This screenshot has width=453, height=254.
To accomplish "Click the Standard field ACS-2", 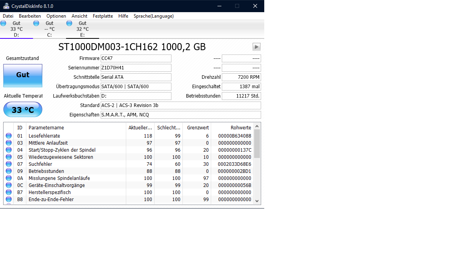I will (180, 105).
